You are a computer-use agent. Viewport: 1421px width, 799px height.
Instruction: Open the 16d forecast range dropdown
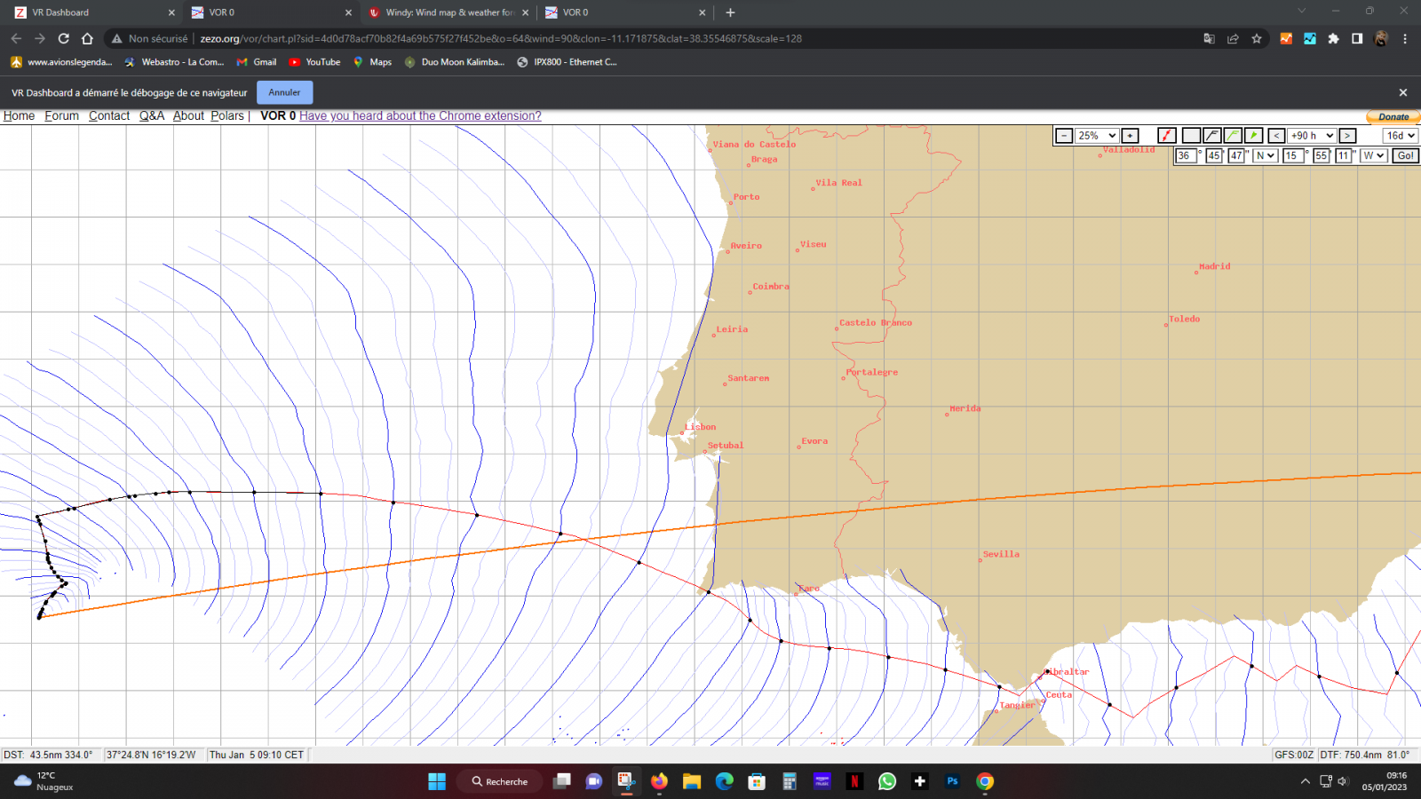pos(1401,136)
